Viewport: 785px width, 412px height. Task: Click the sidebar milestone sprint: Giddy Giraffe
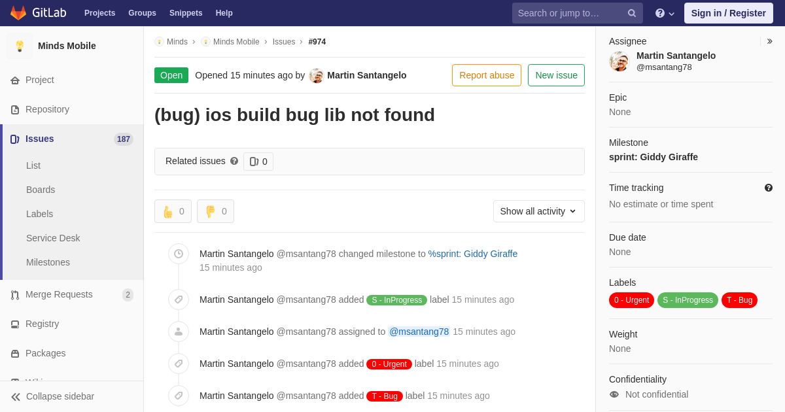pyautogui.click(x=654, y=157)
